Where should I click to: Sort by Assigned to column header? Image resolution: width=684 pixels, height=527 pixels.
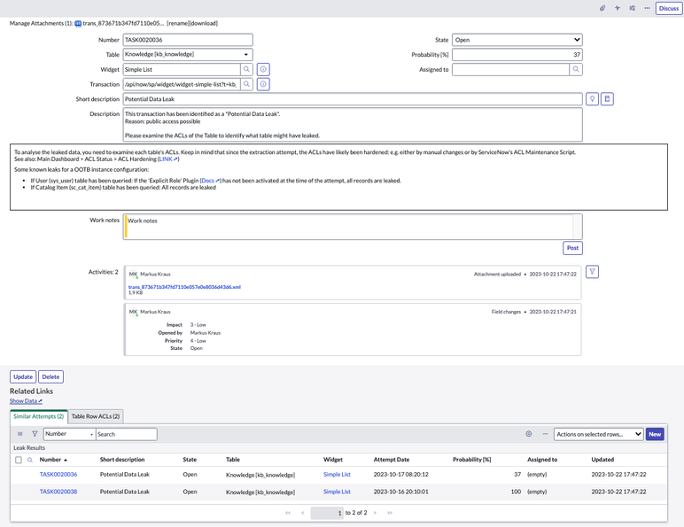point(542,460)
